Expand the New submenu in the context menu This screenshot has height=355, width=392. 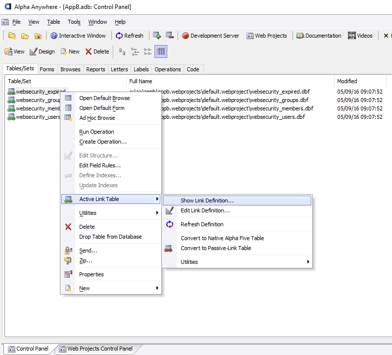(111, 288)
